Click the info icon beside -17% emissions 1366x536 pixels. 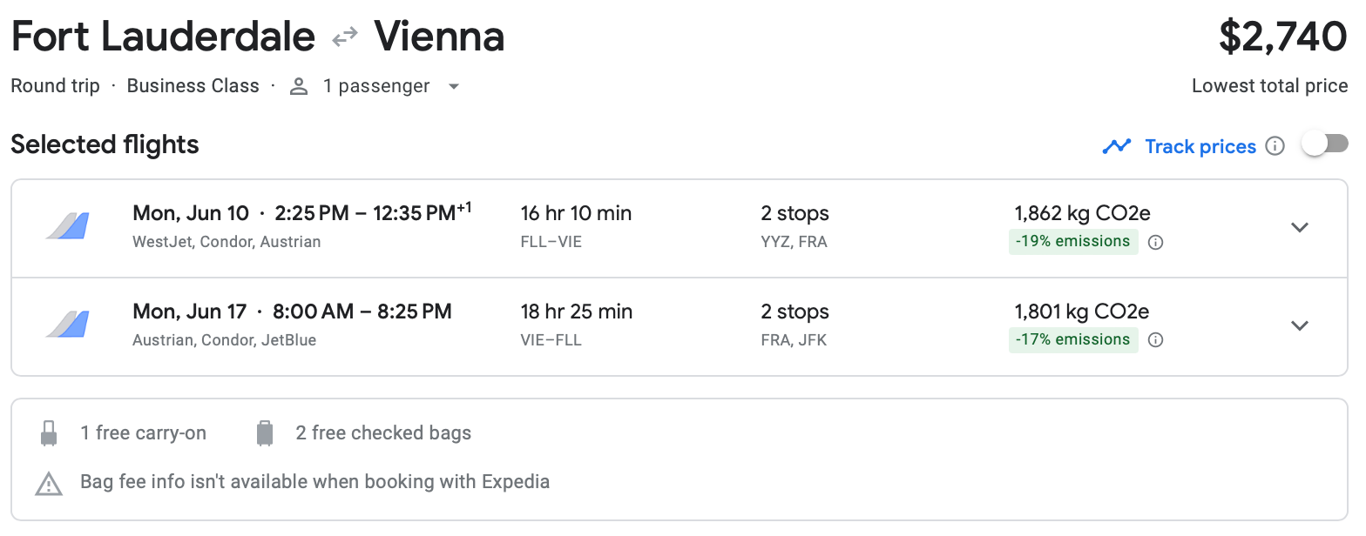click(x=1155, y=340)
